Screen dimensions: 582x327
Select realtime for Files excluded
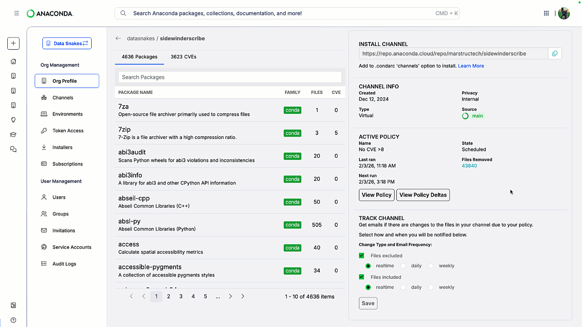(368, 266)
